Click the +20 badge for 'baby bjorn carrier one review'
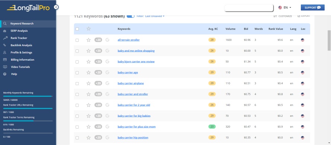 pos(98,62)
